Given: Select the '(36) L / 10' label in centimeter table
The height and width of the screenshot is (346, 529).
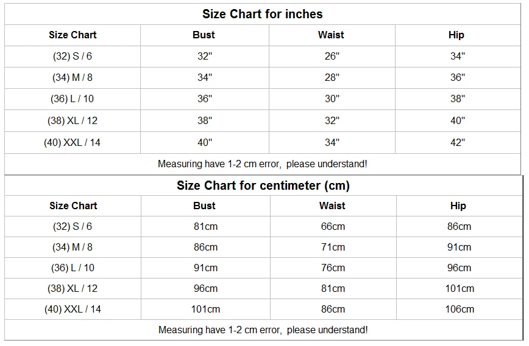Looking at the screenshot, I should (x=73, y=268).
